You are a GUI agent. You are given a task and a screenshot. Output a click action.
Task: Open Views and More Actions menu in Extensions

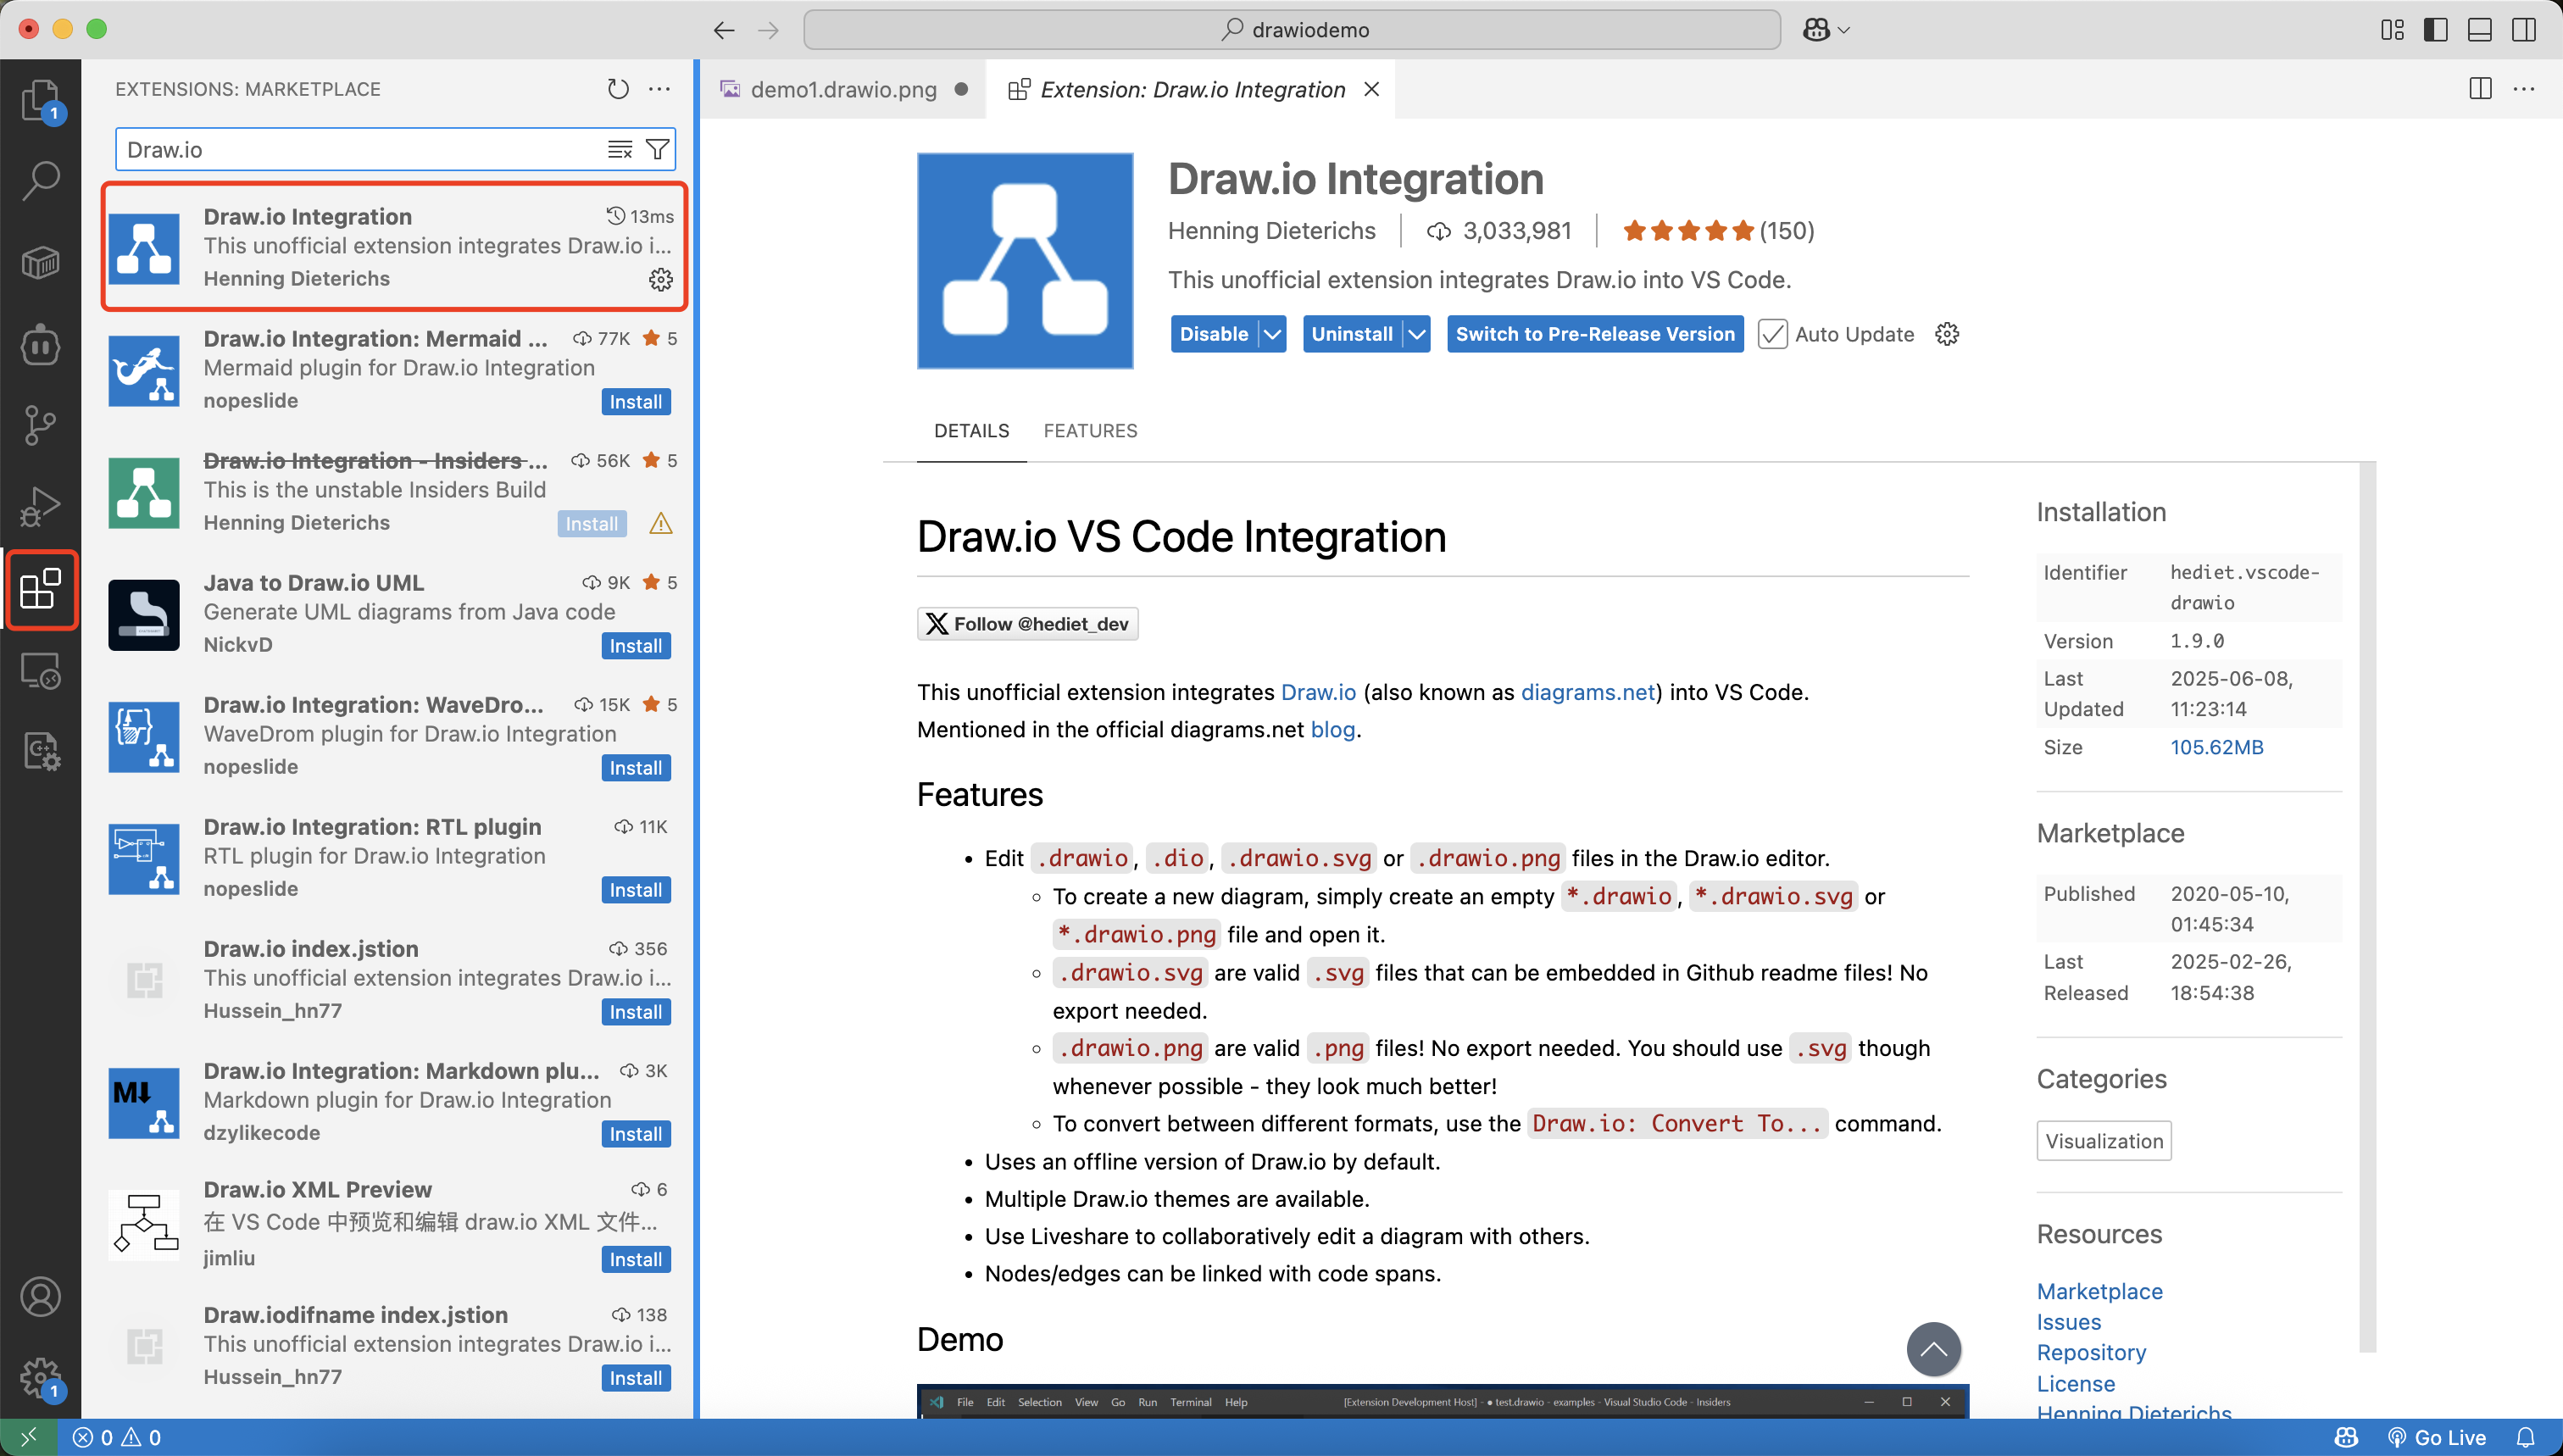[x=659, y=89]
